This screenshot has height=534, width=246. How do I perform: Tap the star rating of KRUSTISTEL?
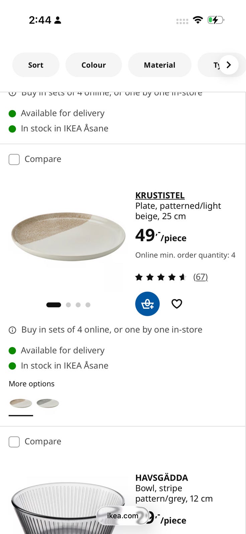(160, 277)
